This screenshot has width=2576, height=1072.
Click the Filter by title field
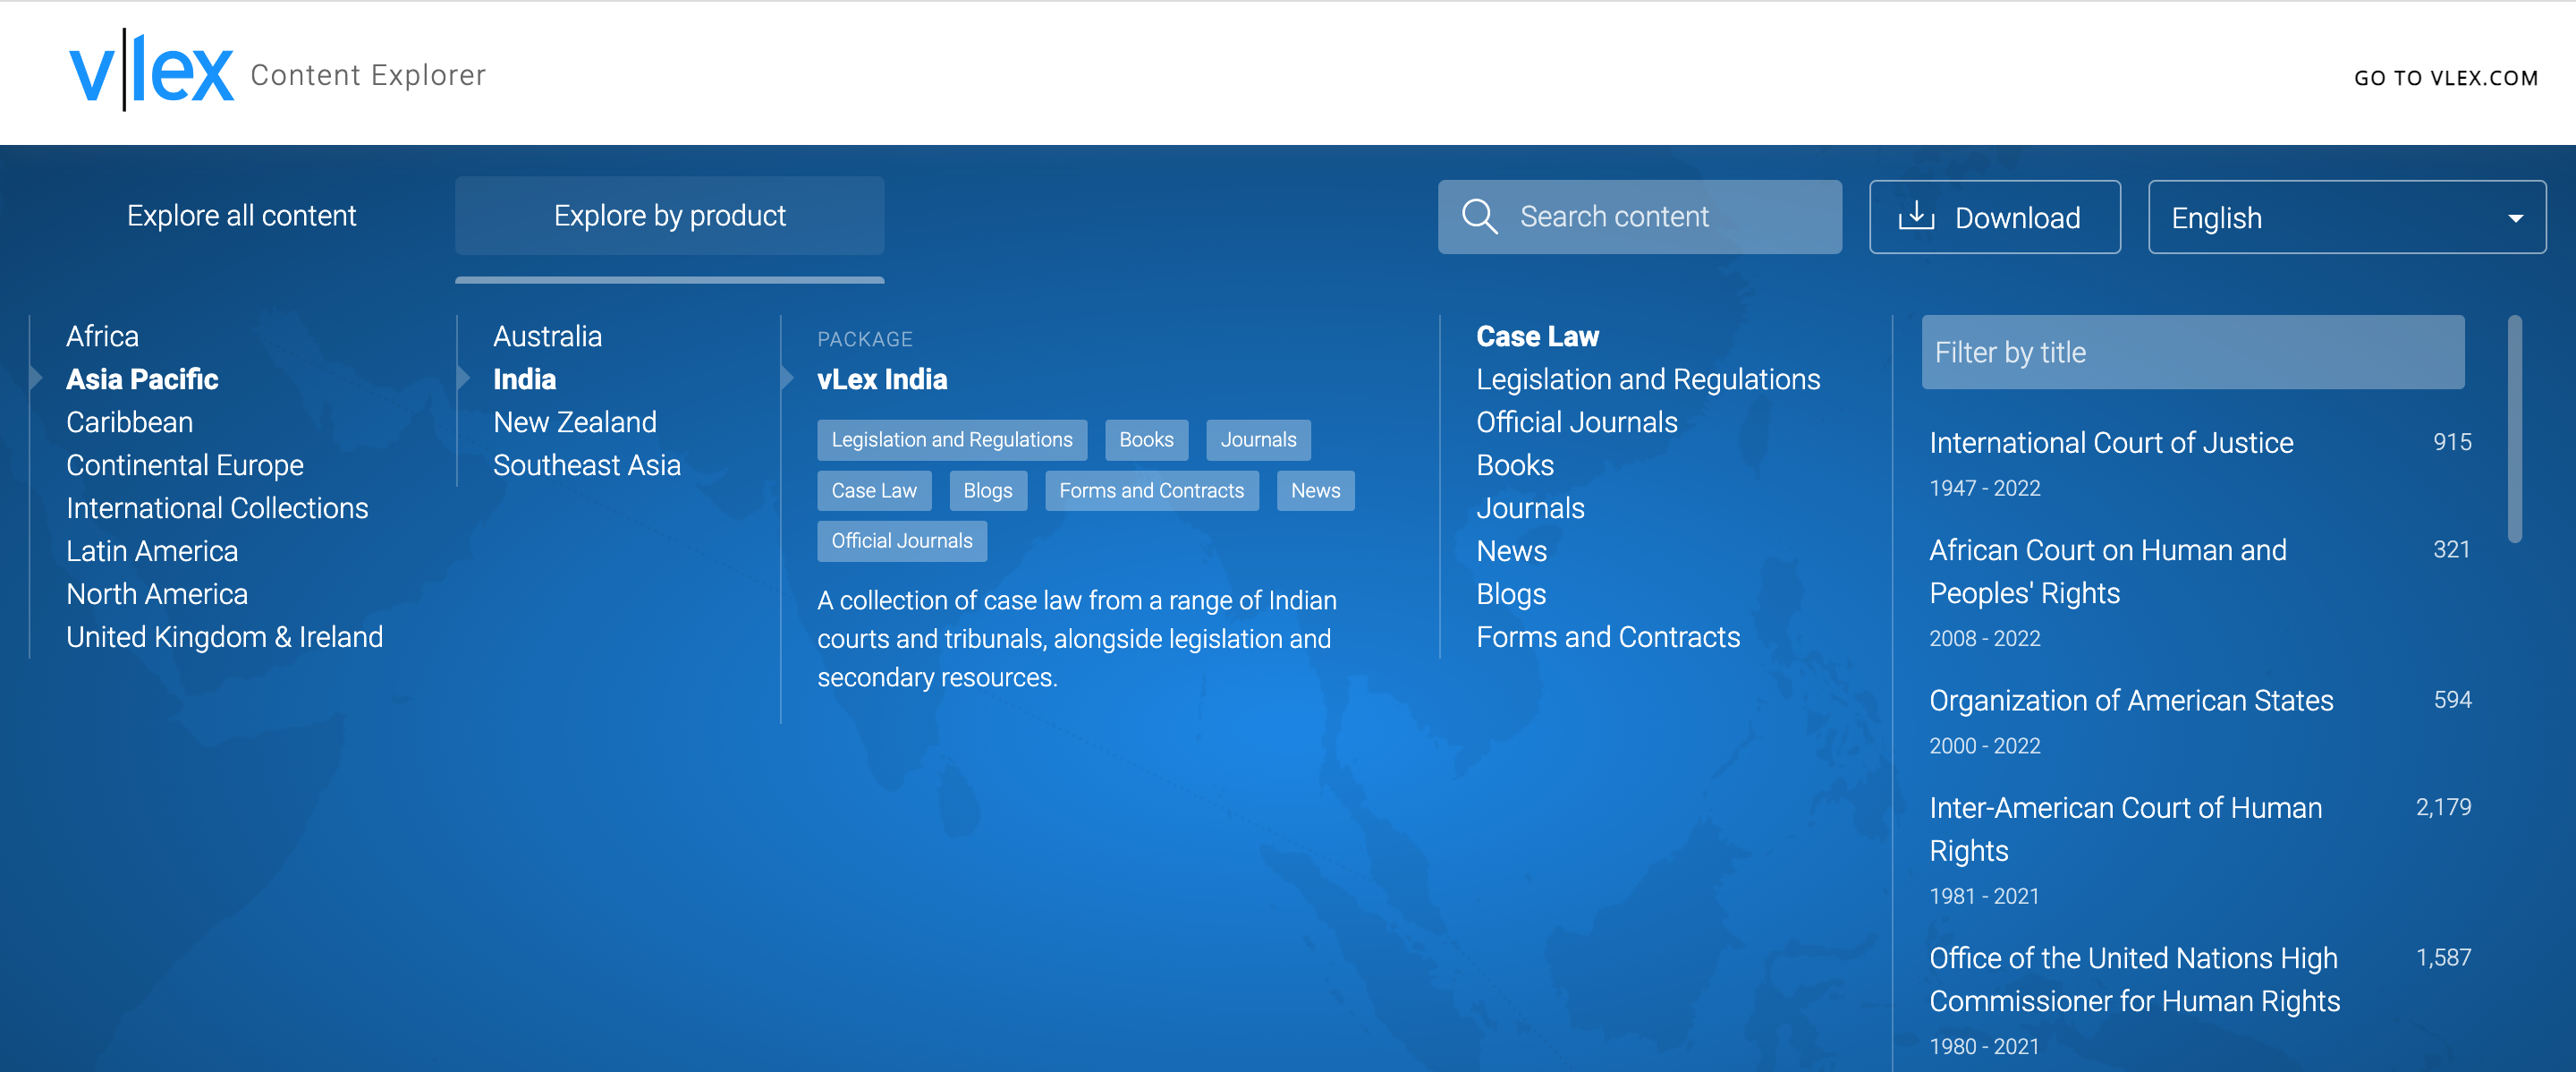pyautogui.click(x=2192, y=352)
